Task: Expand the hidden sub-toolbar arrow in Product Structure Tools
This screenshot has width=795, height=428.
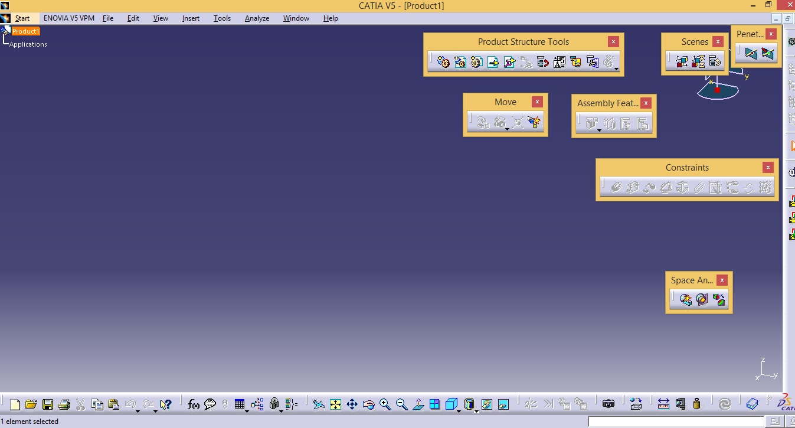Action: pos(616,69)
